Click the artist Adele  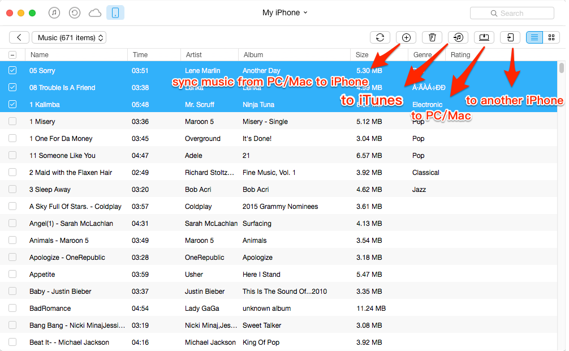tap(193, 156)
